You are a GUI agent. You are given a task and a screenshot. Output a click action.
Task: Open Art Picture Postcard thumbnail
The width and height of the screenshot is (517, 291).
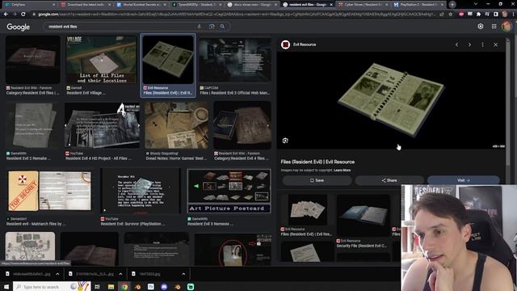(x=229, y=191)
